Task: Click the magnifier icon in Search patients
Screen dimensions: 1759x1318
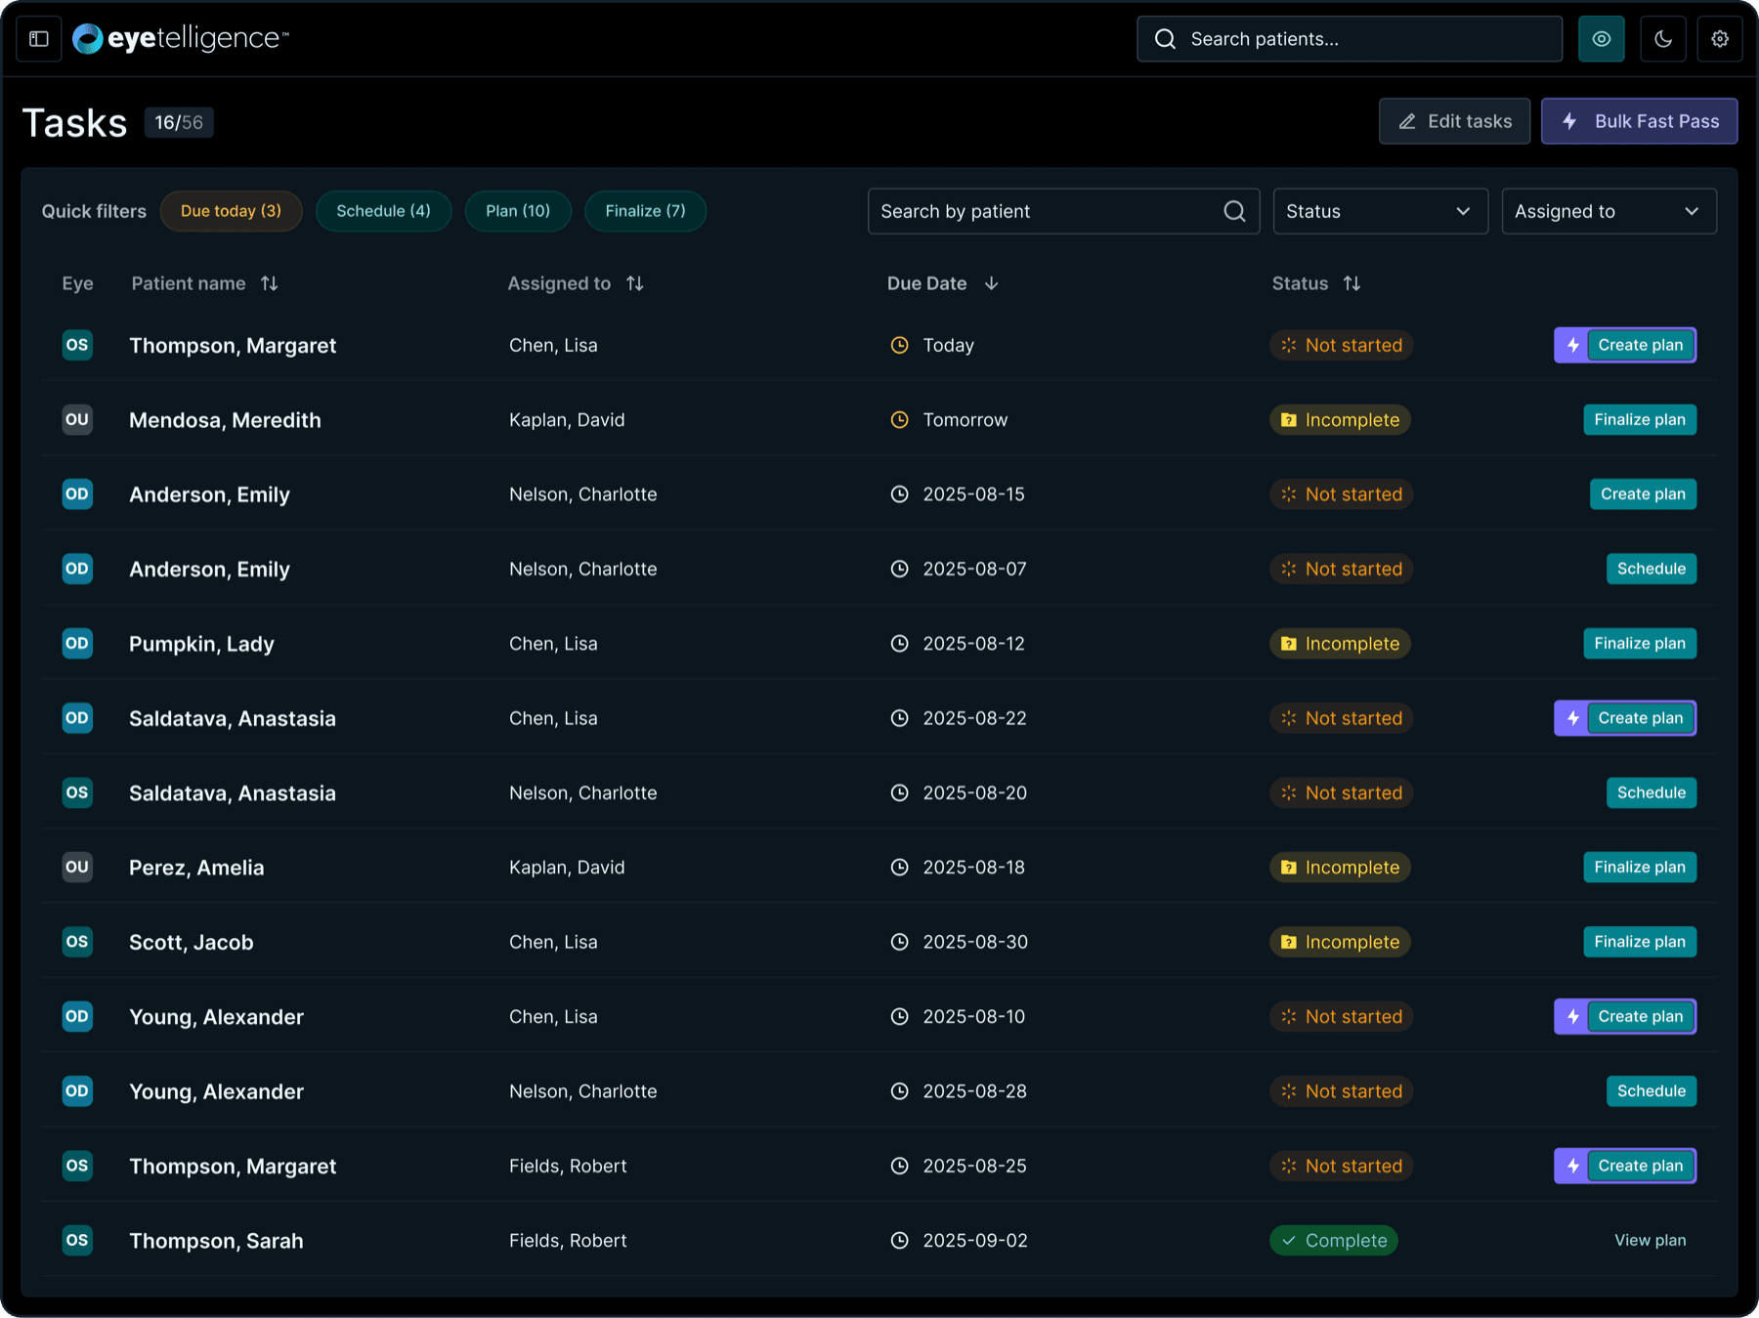Action: [x=1165, y=39]
